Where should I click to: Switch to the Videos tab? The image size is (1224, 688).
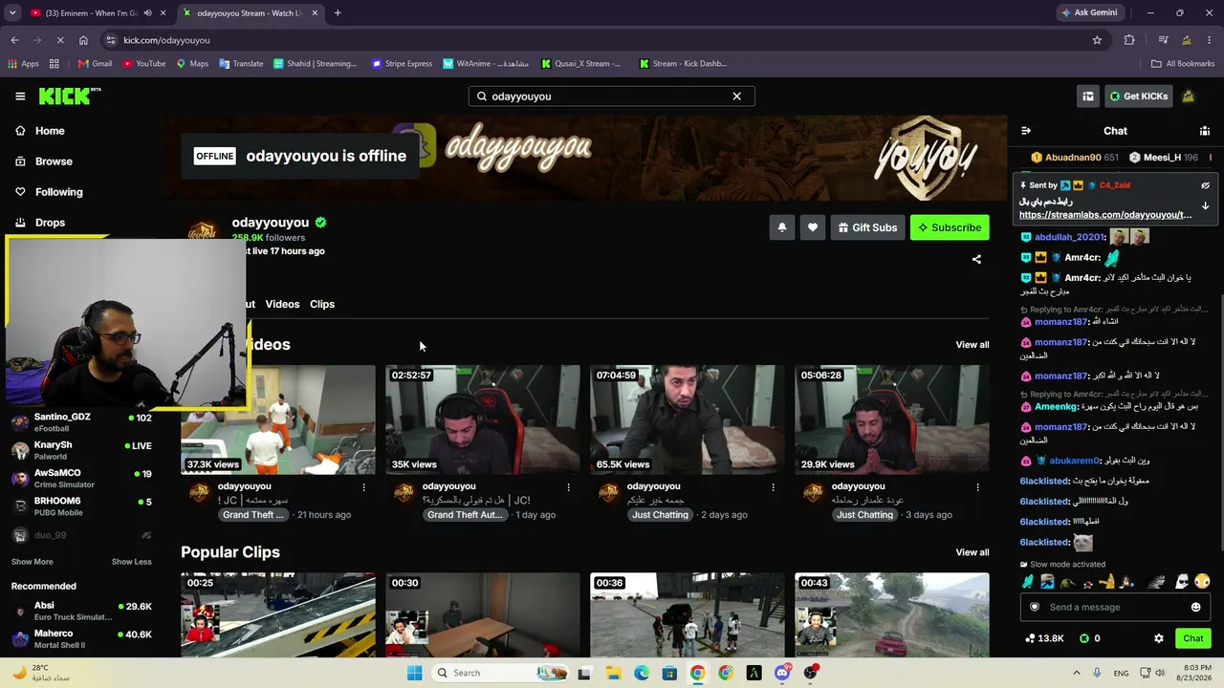pyautogui.click(x=282, y=304)
